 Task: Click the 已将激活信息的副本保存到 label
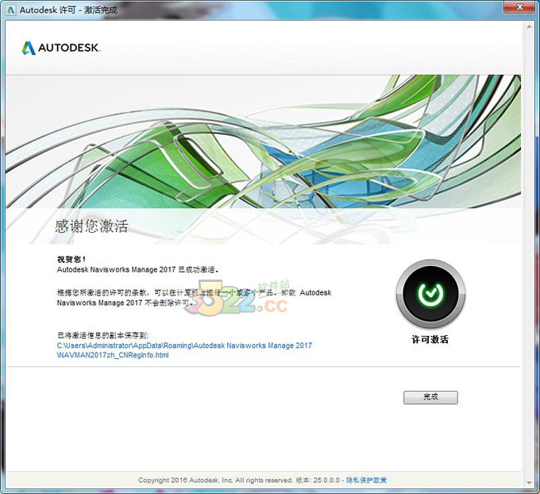coord(102,335)
